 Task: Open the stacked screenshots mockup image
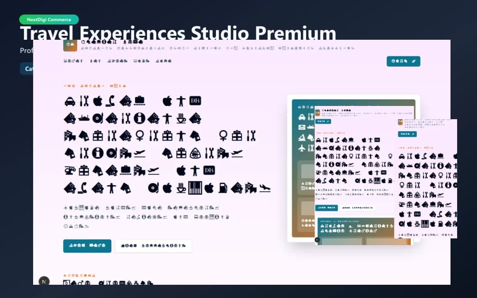372,169
